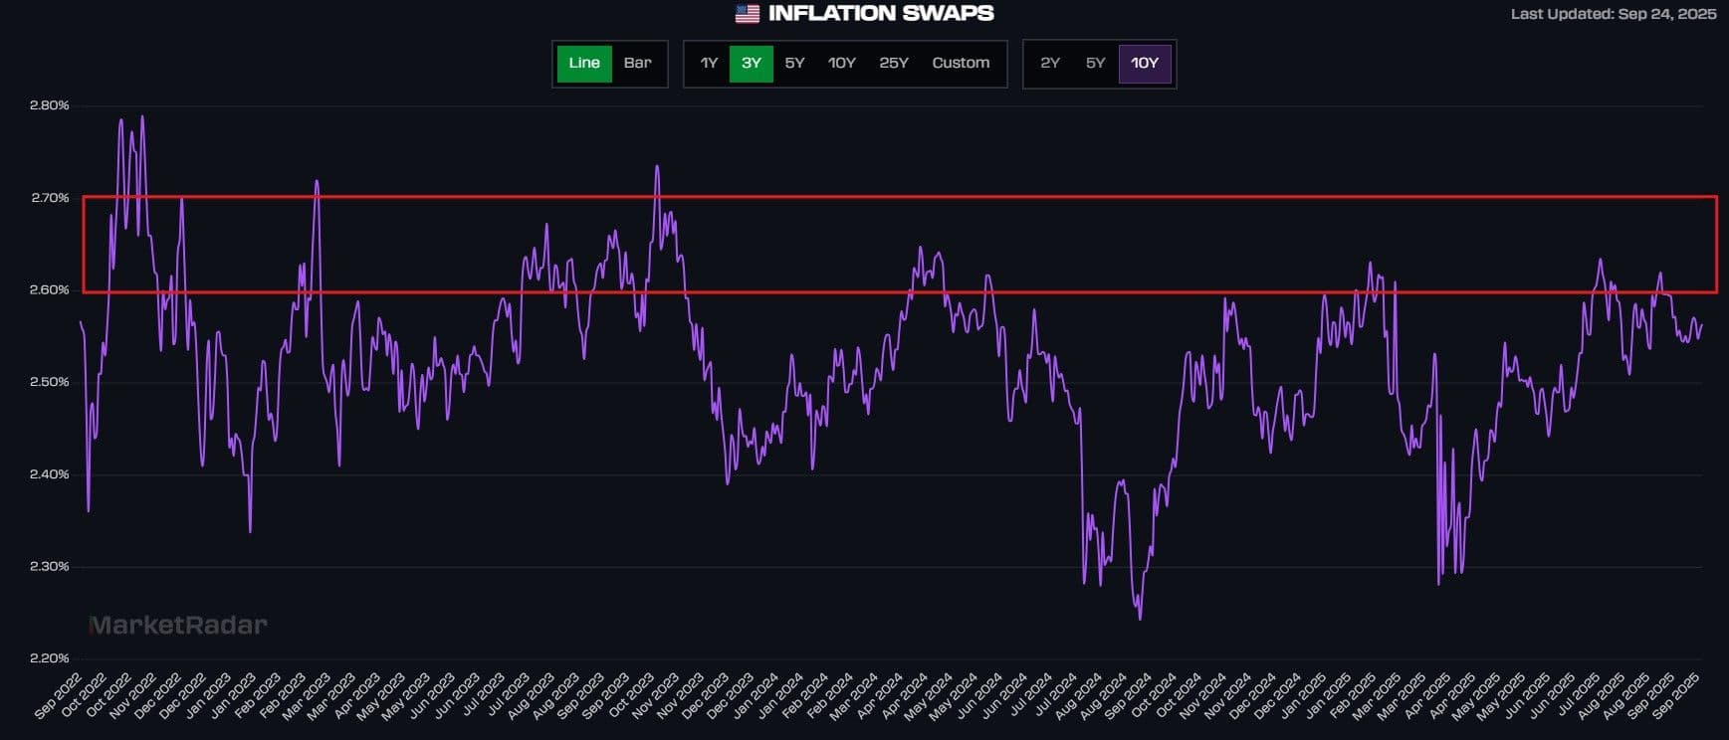
Task: Switch chart type to Line
Action: (x=584, y=63)
